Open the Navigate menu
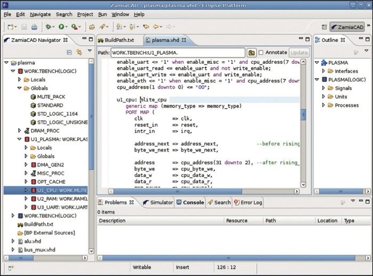 [40, 14]
